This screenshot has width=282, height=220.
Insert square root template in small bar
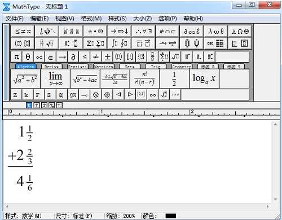point(175,56)
